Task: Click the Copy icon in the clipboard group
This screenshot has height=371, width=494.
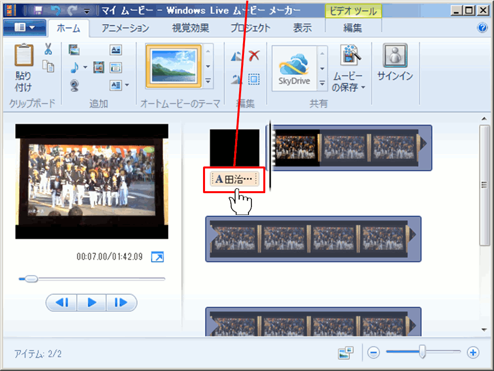Action: click(x=48, y=66)
